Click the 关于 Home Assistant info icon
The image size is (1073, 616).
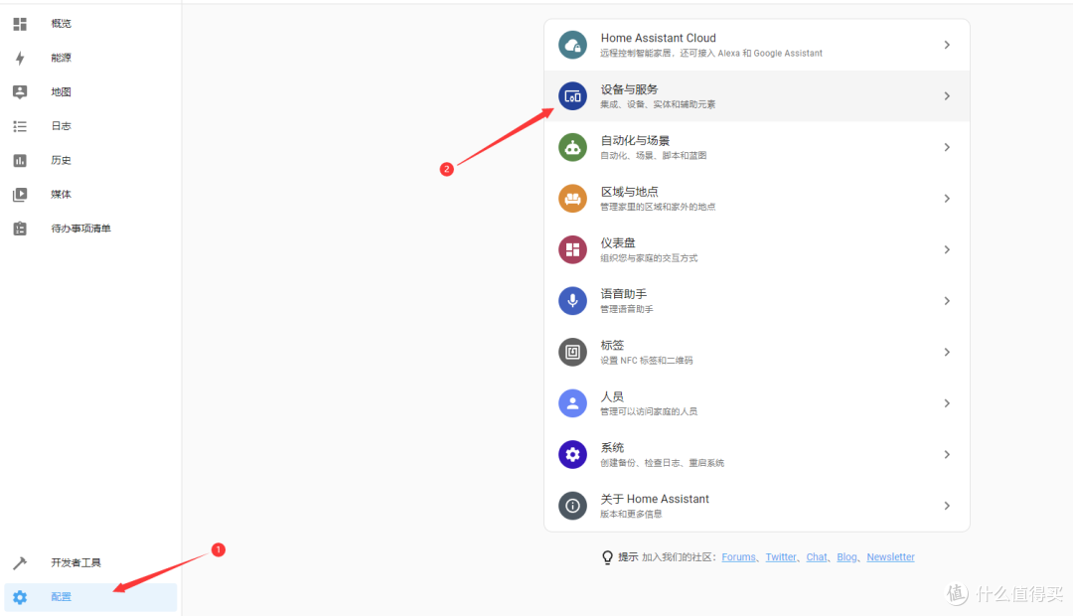coord(573,506)
